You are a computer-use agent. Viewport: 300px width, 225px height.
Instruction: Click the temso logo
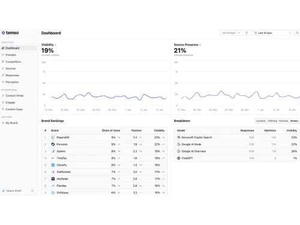coord(10,32)
